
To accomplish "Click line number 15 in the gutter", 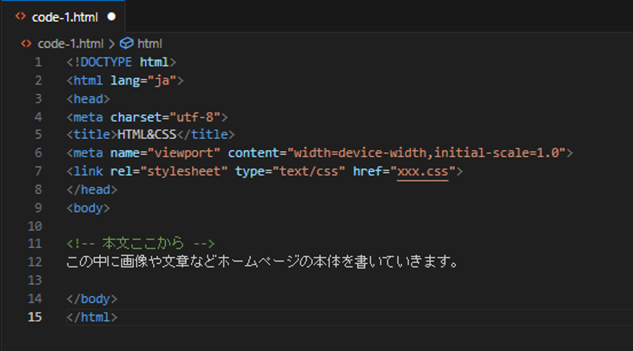I will pyautogui.click(x=35, y=317).
